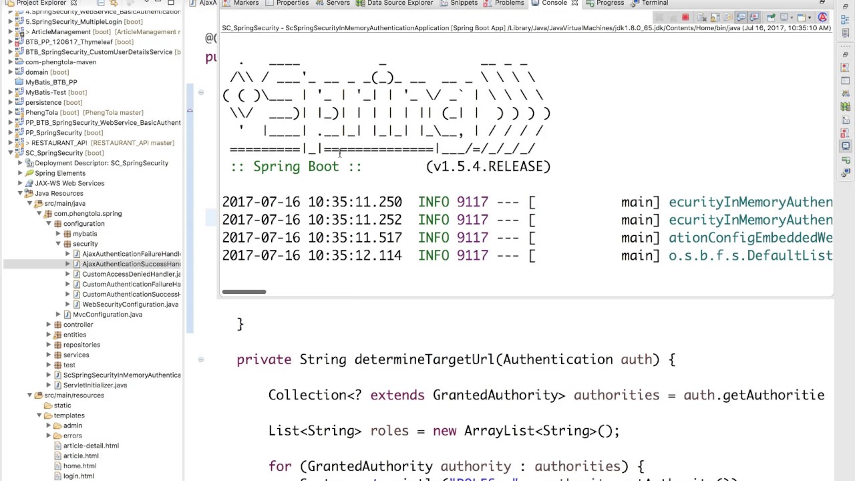This screenshot has height=481, width=855.
Task: Click the red circular CA console icon
Action: click(823, 17)
